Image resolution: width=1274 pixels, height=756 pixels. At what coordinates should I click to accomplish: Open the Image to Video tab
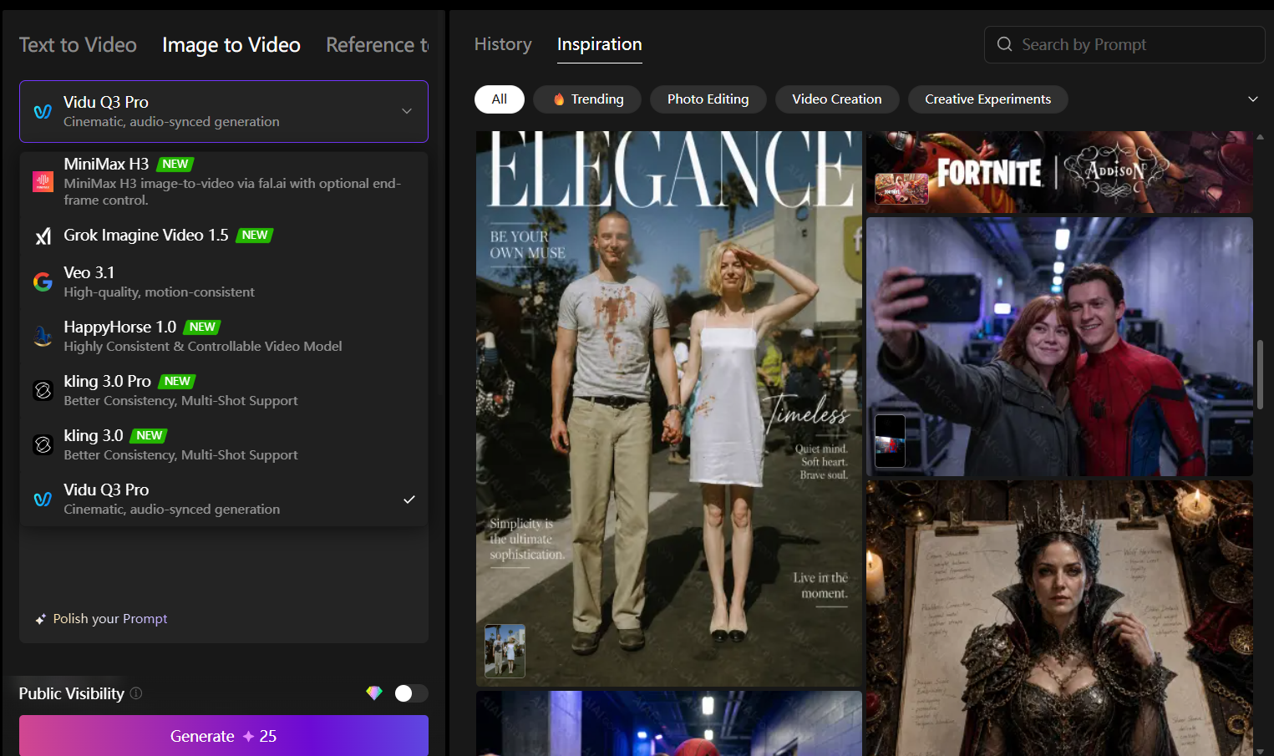tap(231, 45)
